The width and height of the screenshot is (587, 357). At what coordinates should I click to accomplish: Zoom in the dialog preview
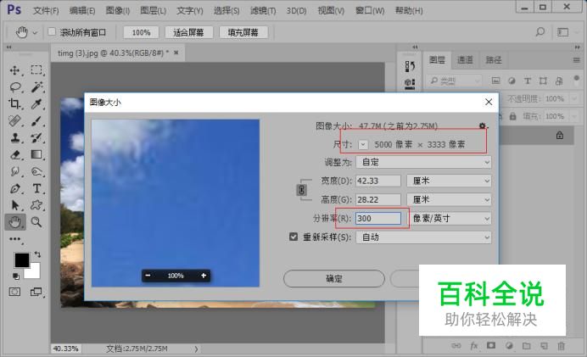point(204,276)
